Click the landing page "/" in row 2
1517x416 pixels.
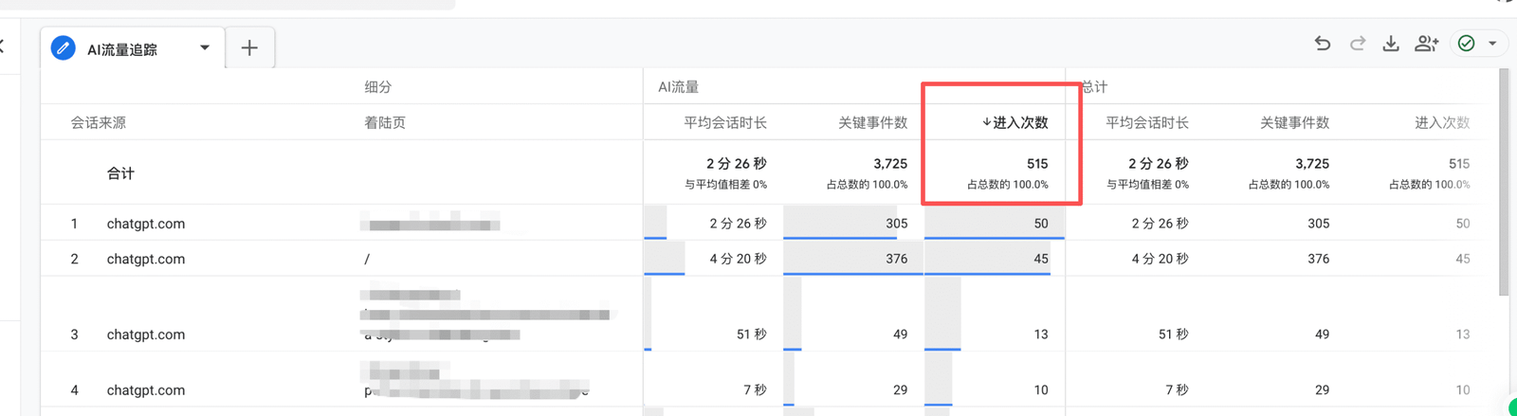tap(367, 259)
